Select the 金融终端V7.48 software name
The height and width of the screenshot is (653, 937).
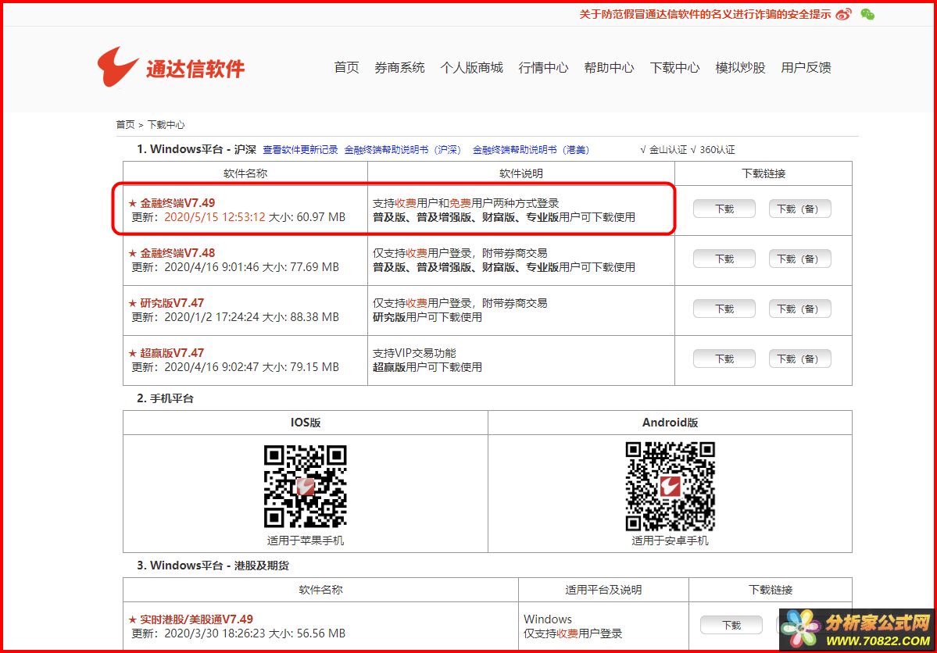pyautogui.click(x=177, y=253)
